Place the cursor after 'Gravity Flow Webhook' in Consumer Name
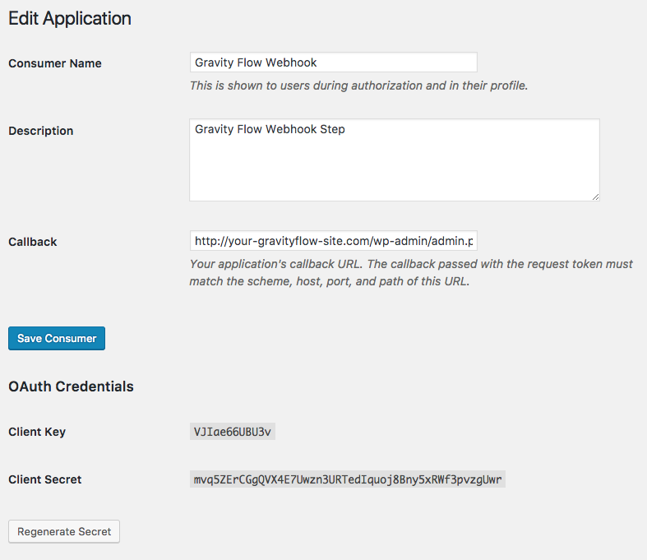The image size is (647, 560). [x=318, y=62]
